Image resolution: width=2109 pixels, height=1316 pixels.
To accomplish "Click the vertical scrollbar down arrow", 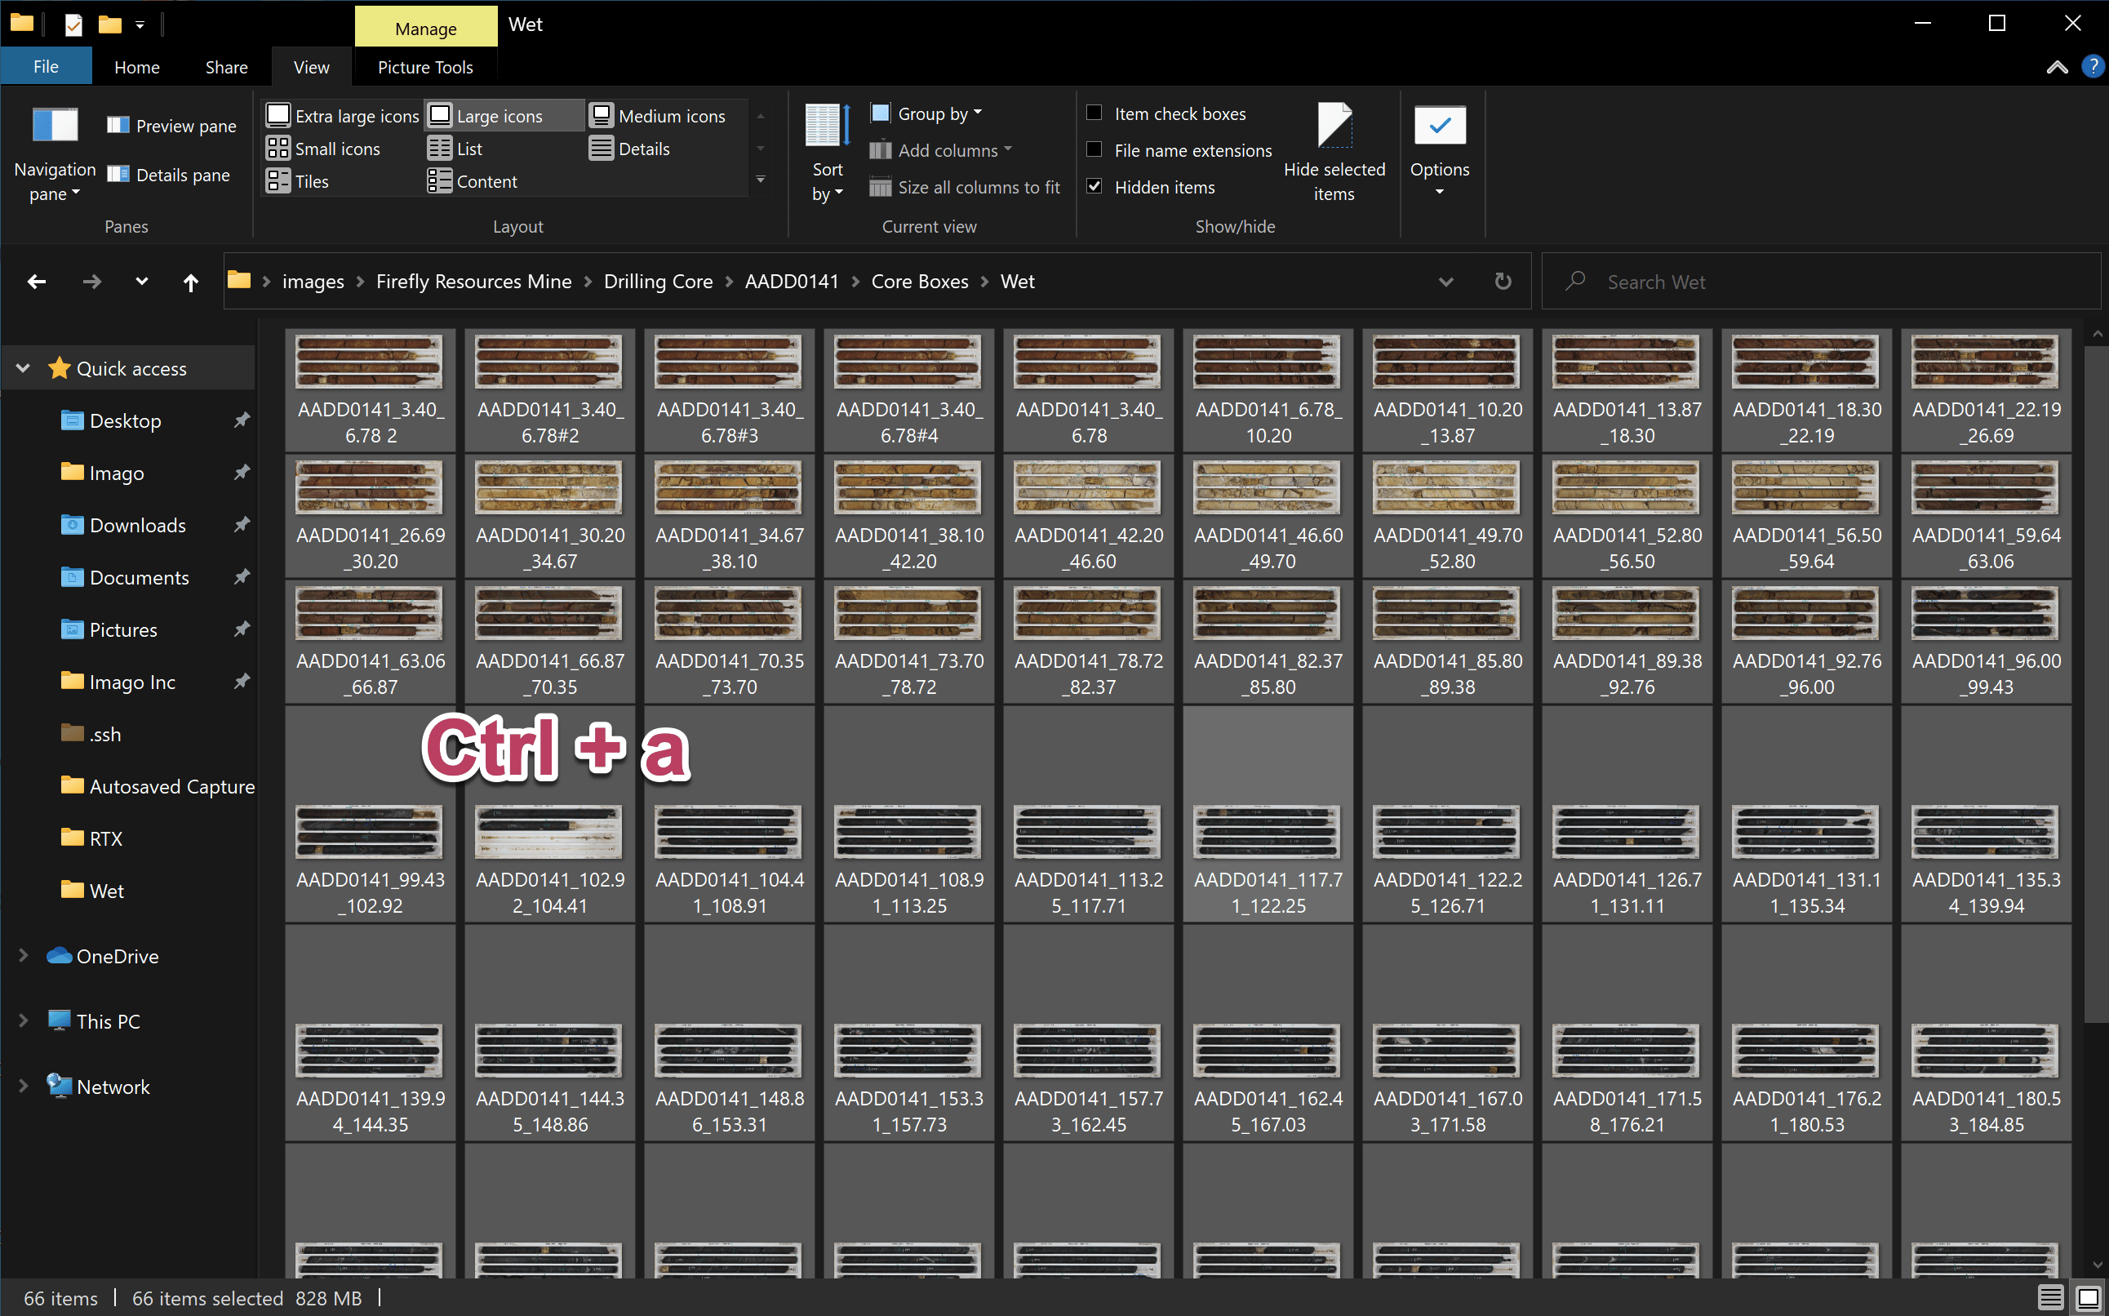I will click(2097, 1265).
